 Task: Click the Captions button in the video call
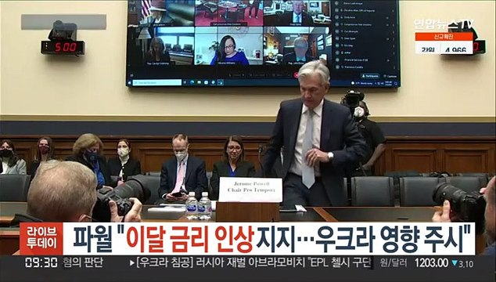[x=390, y=76]
